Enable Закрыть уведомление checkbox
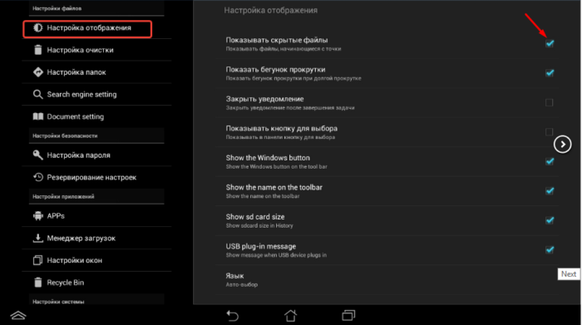Image resolution: width=582 pixels, height=325 pixels. click(x=550, y=102)
